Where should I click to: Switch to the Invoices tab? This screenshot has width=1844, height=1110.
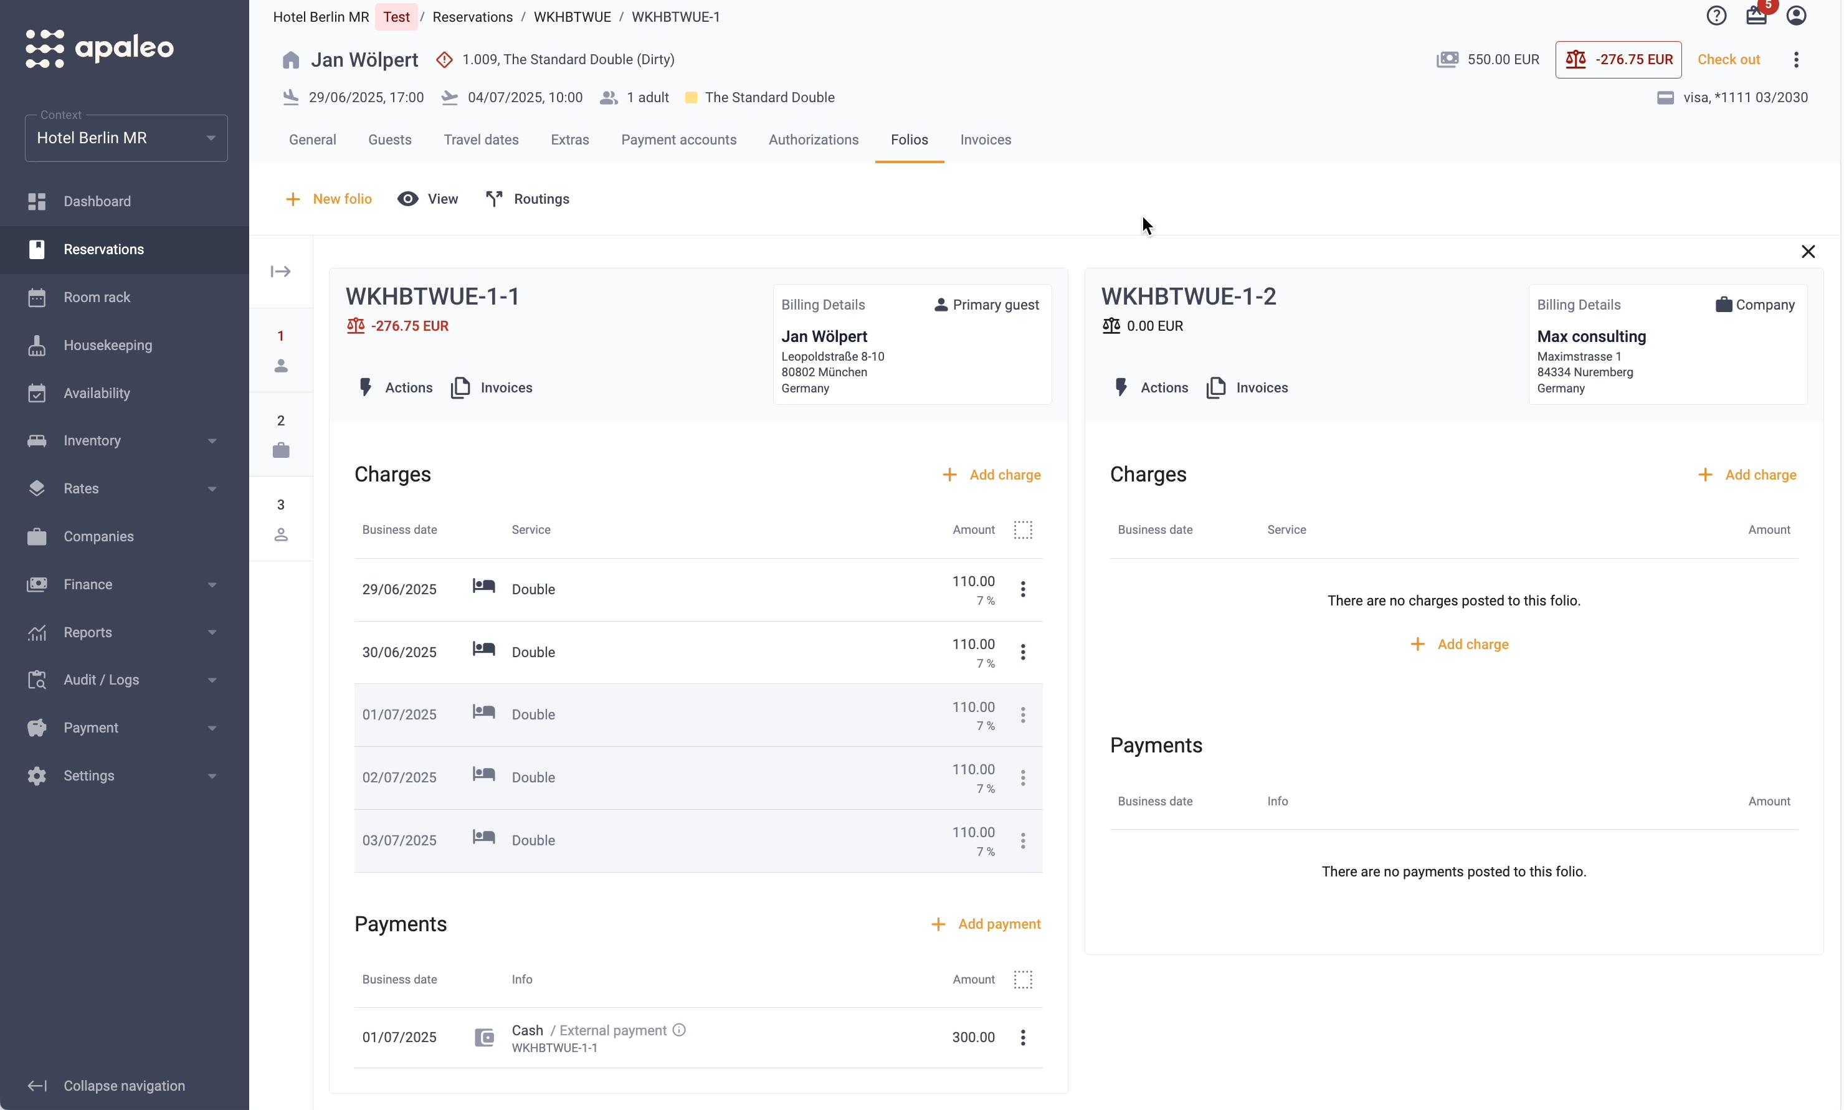pyautogui.click(x=985, y=140)
